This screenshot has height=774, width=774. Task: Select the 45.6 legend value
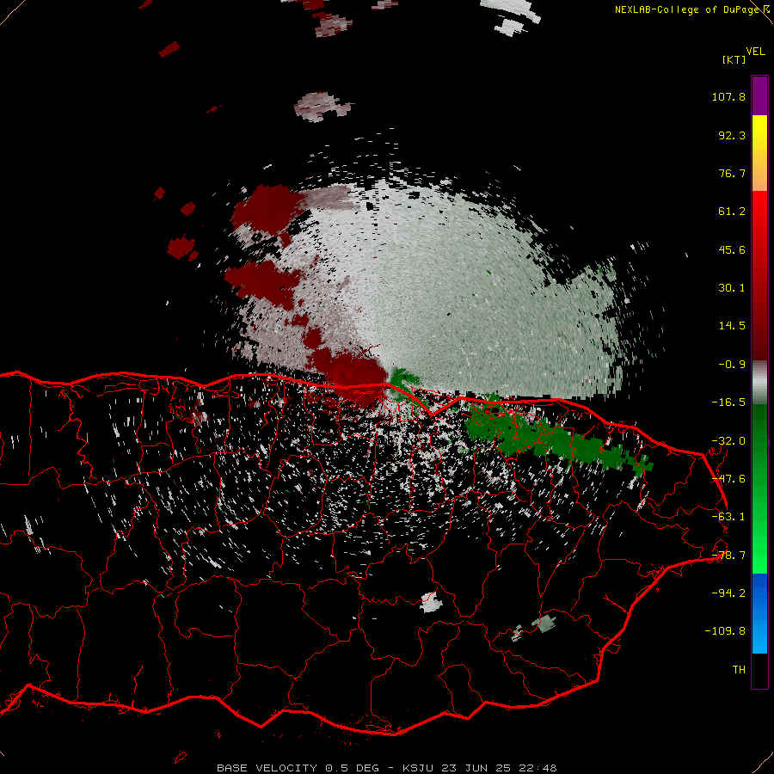732,249
